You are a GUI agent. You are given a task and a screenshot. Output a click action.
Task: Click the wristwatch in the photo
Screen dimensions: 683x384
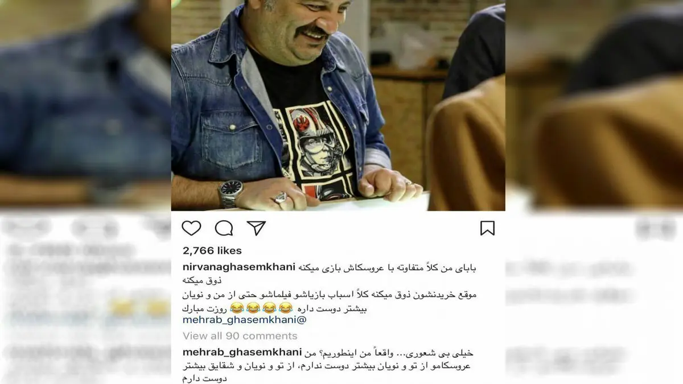[231, 192]
